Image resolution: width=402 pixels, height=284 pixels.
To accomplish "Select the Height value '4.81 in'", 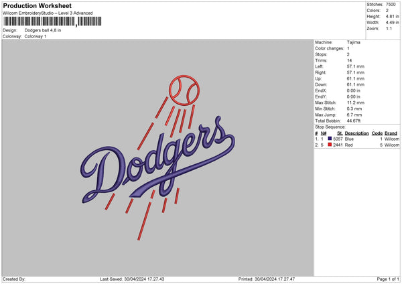I will point(392,16).
